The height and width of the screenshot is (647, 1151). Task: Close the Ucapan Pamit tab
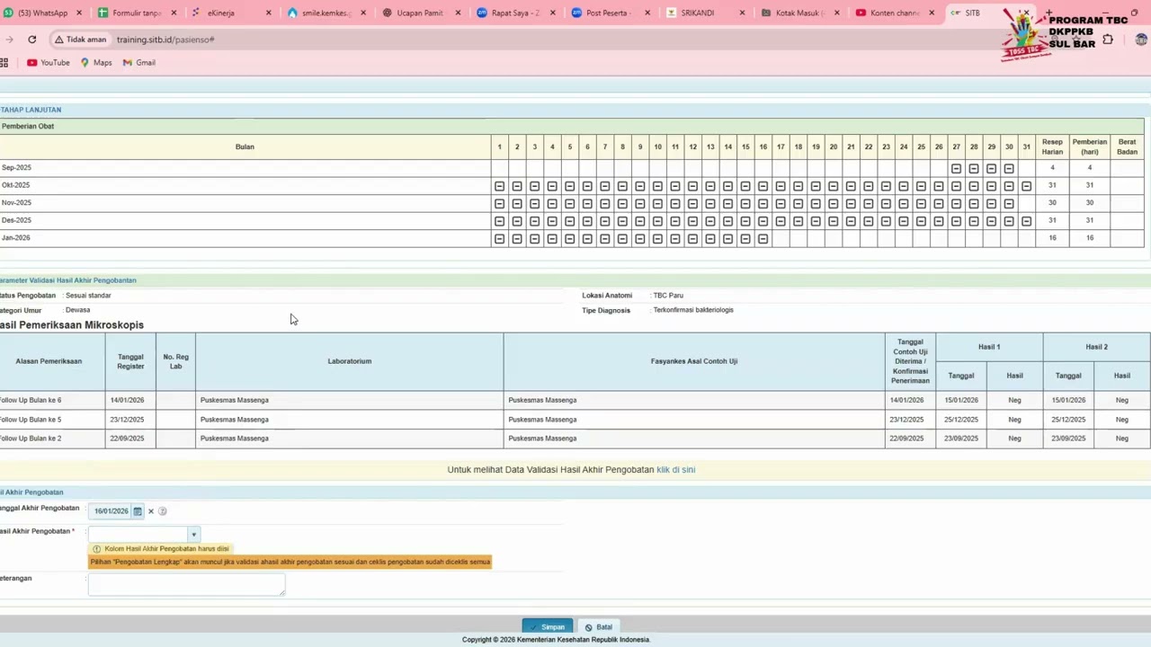pyautogui.click(x=458, y=13)
